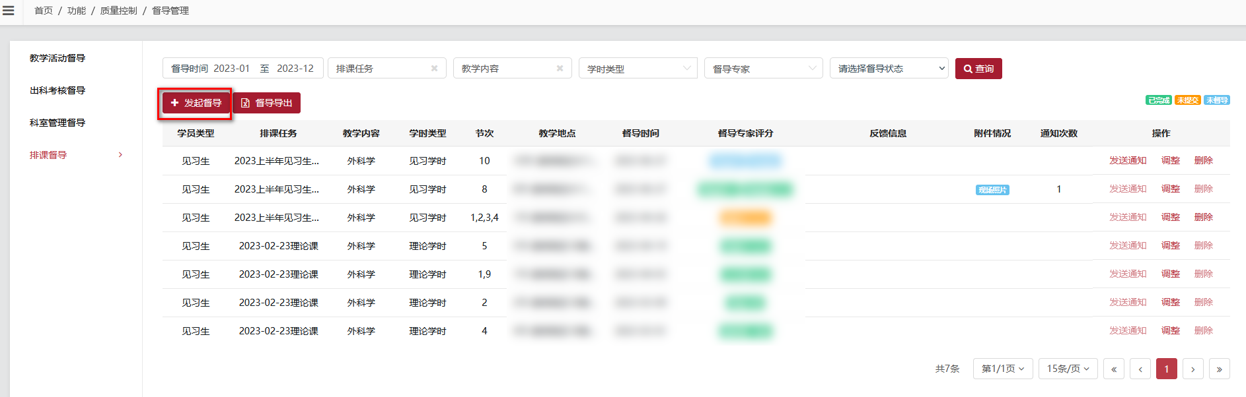The width and height of the screenshot is (1246, 397).
Task: Open the 学时类型 dropdown
Action: (638, 69)
